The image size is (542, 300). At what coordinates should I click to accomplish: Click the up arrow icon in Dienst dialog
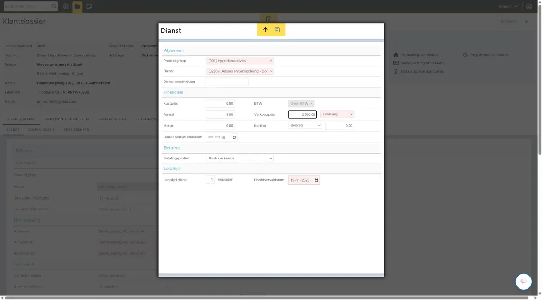265,30
